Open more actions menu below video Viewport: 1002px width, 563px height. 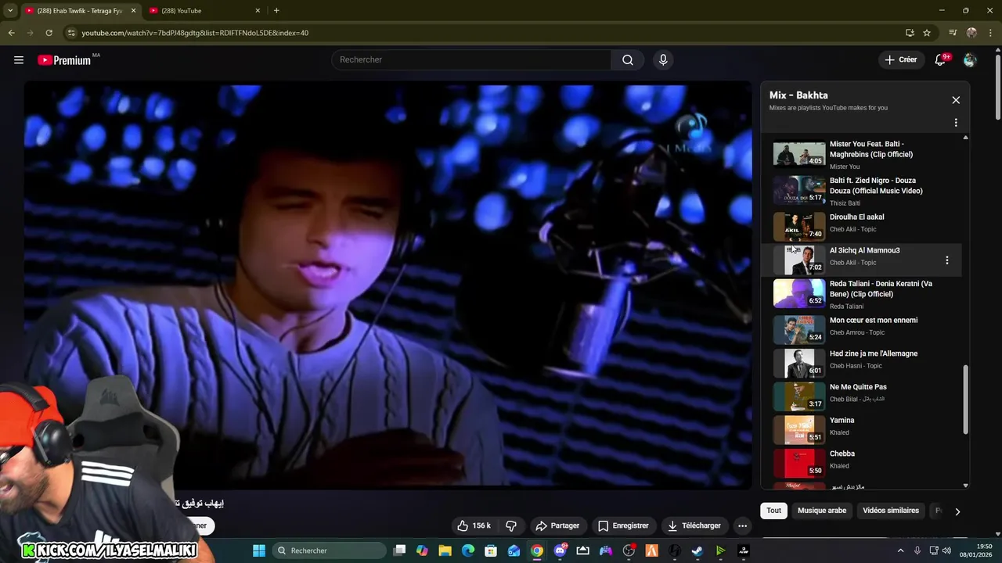pyautogui.click(x=743, y=525)
